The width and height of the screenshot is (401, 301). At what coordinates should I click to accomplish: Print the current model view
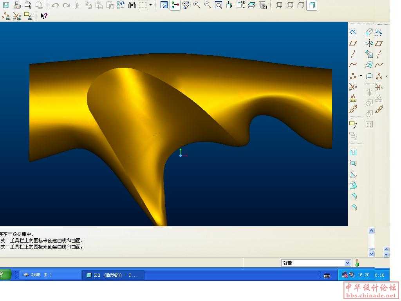tap(17, 5)
